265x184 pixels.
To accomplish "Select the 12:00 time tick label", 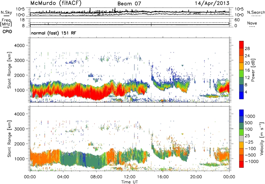I will 130,177.
